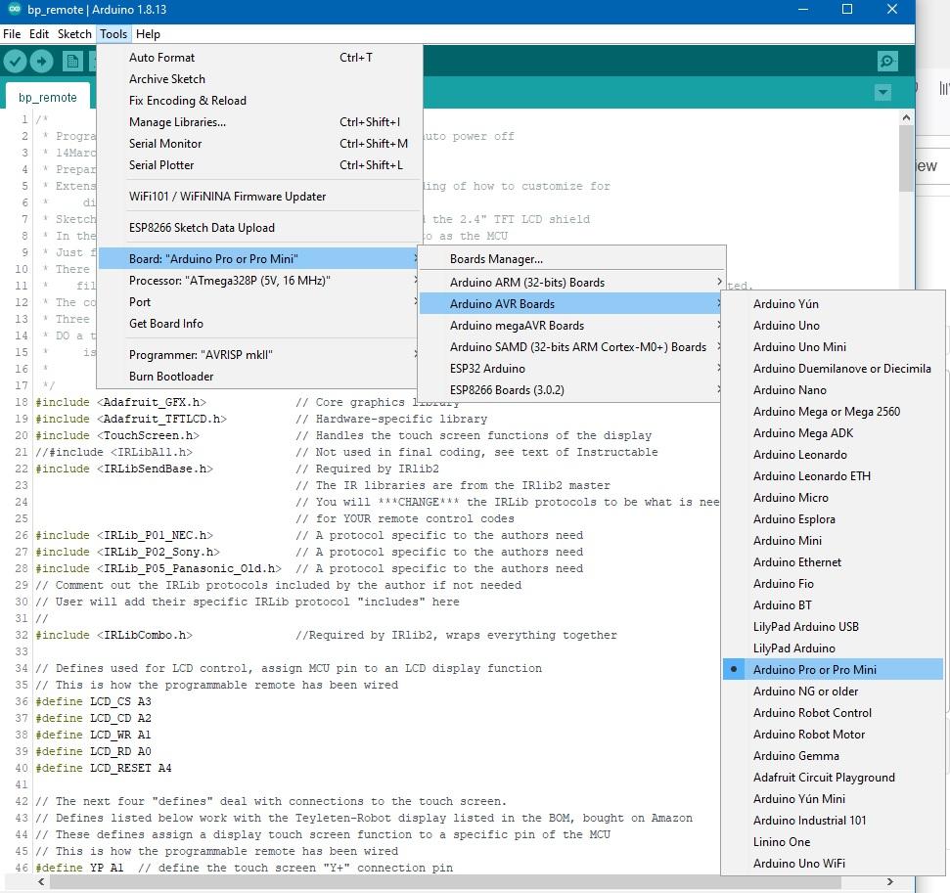Viewport: 950px width, 893px height.
Task: Select LilyPad Arduino USB board
Action: point(833,626)
